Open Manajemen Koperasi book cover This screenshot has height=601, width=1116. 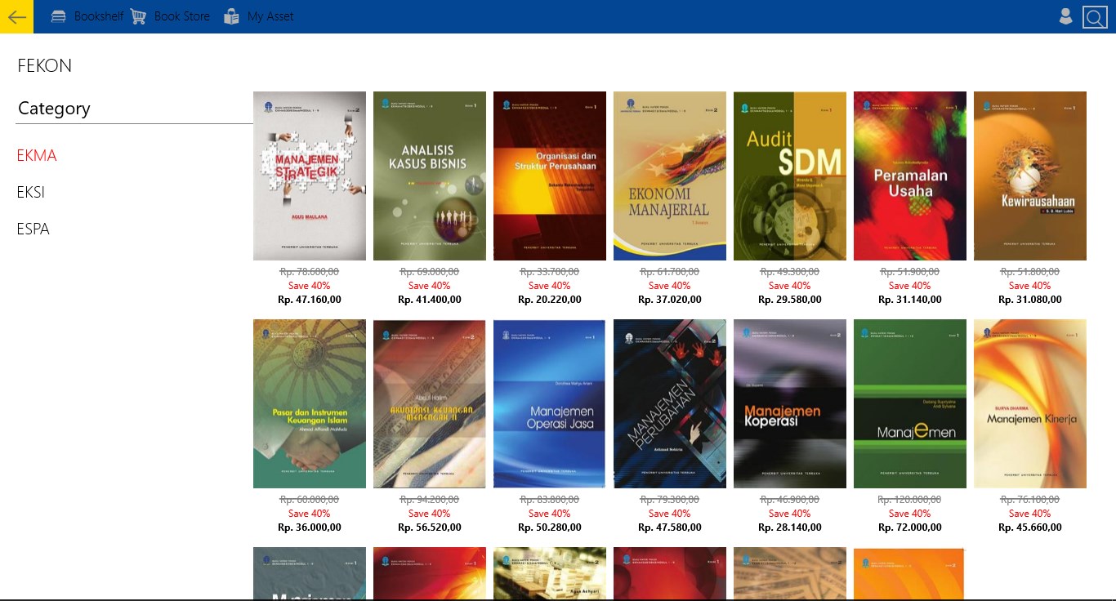pyautogui.click(x=790, y=403)
